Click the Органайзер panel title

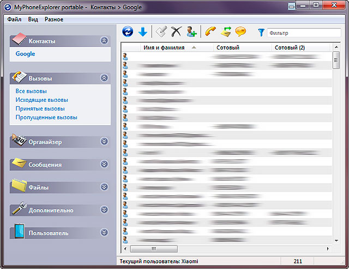(45, 142)
